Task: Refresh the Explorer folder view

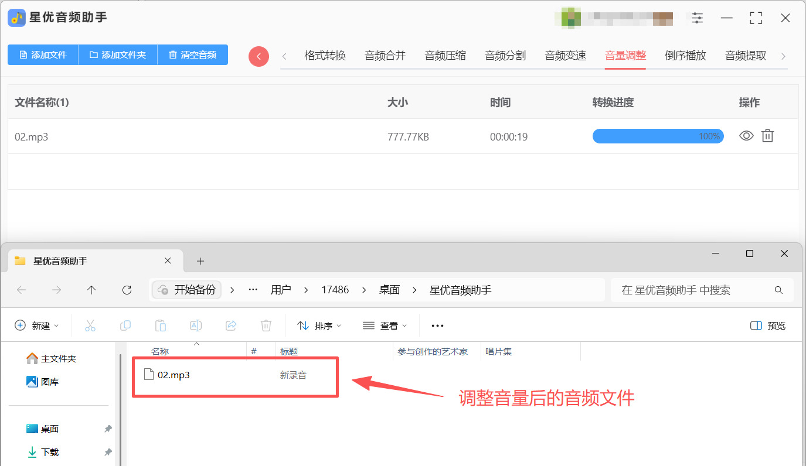Action: (x=127, y=290)
